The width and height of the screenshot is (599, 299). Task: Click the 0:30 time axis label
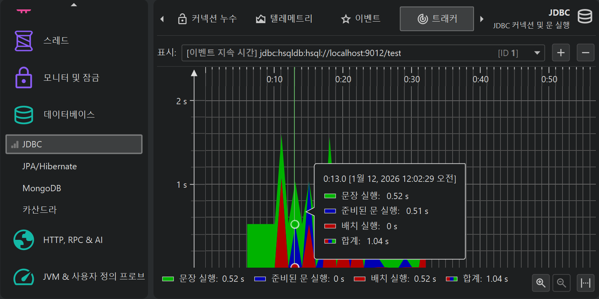[x=412, y=80]
